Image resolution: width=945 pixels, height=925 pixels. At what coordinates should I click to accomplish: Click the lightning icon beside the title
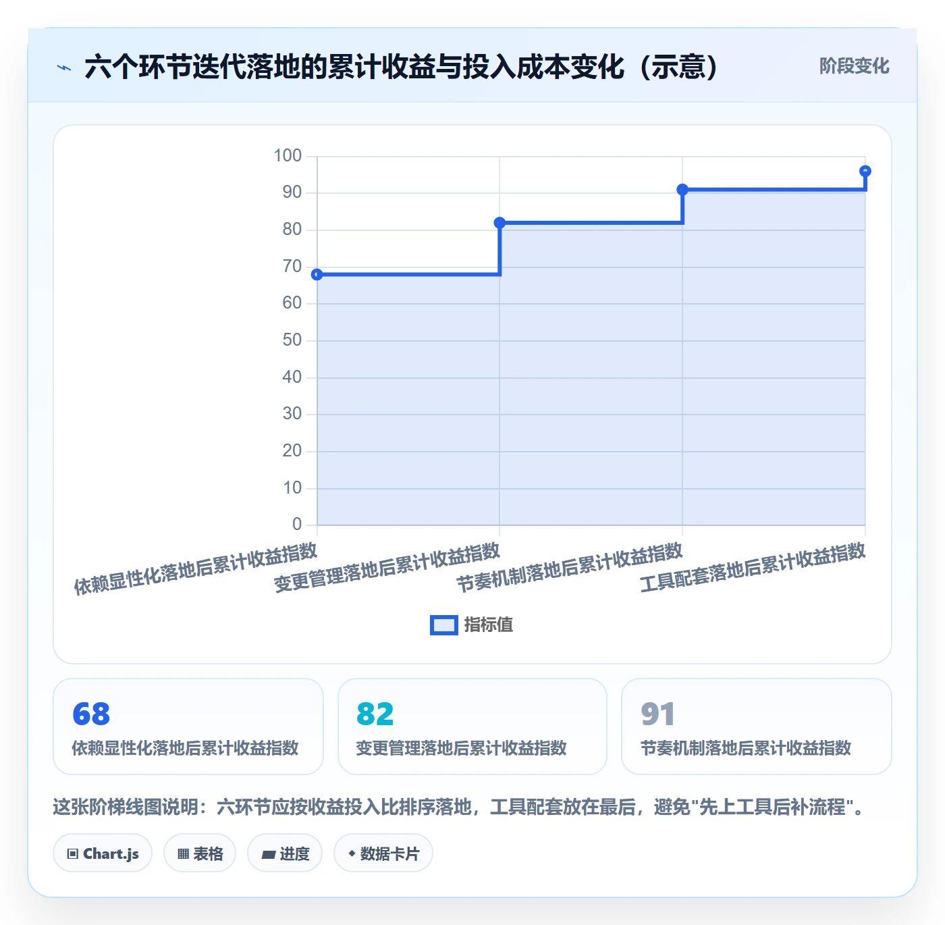[64, 68]
